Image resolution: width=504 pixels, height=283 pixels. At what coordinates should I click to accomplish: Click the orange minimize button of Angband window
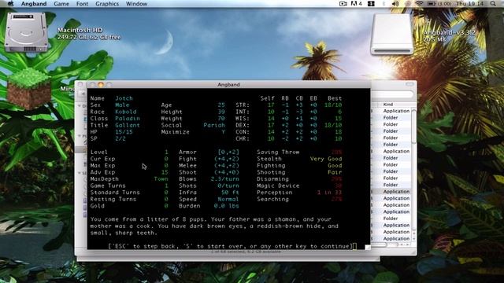pos(101,84)
